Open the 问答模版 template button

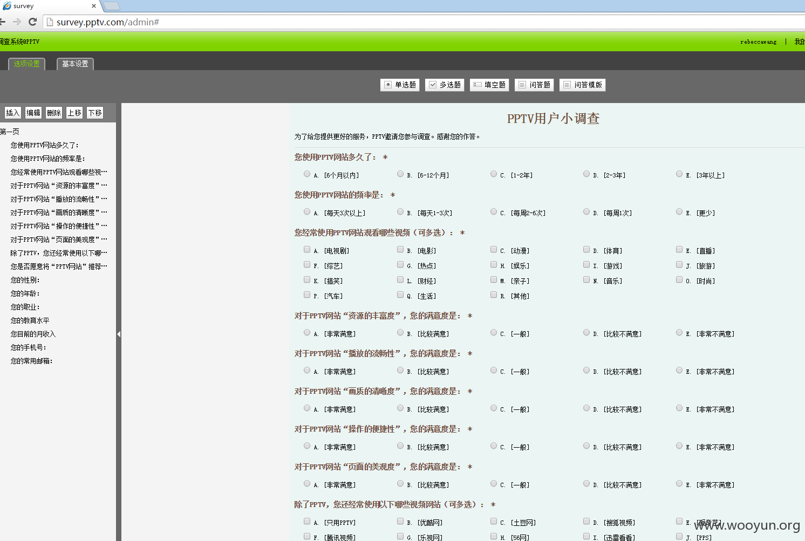click(x=582, y=85)
